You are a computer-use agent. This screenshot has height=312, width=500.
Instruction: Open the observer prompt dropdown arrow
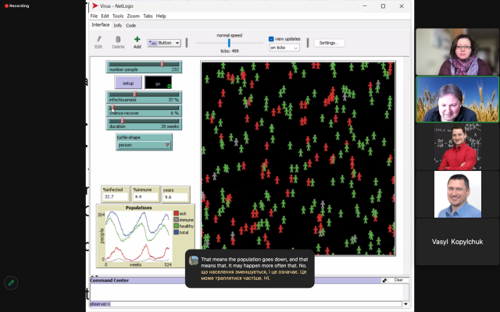coord(405,303)
